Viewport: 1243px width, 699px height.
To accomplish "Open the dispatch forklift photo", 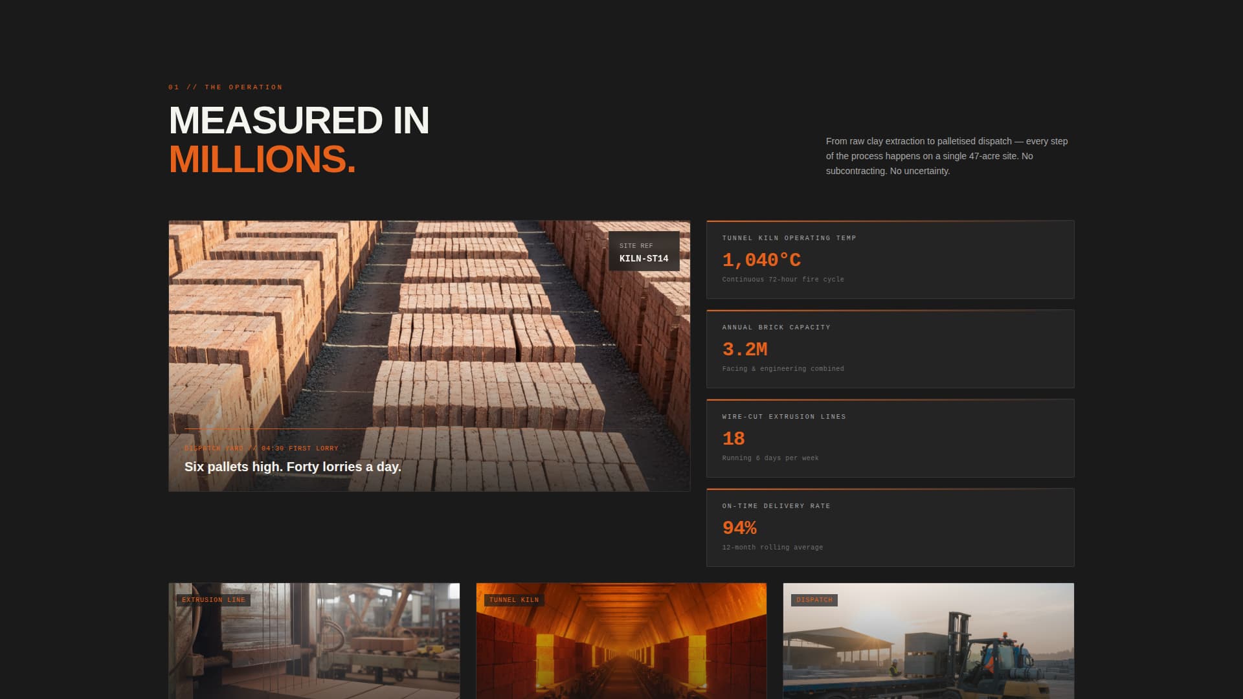I will click(x=928, y=647).
